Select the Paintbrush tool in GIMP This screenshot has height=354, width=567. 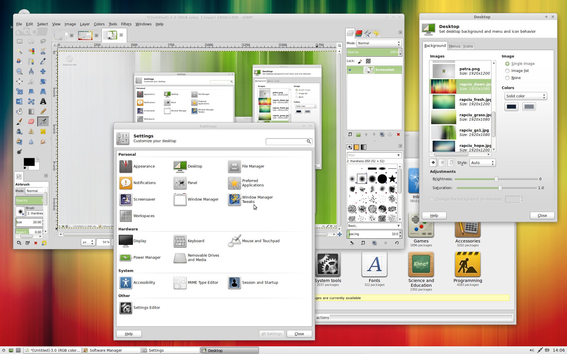click(19, 122)
